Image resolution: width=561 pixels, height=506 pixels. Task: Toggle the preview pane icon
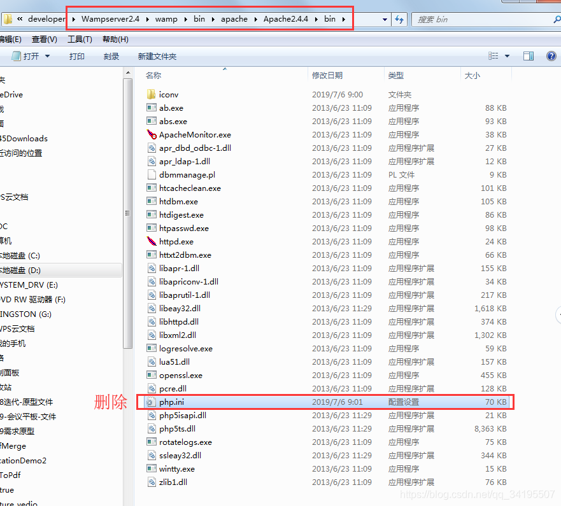pos(529,56)
